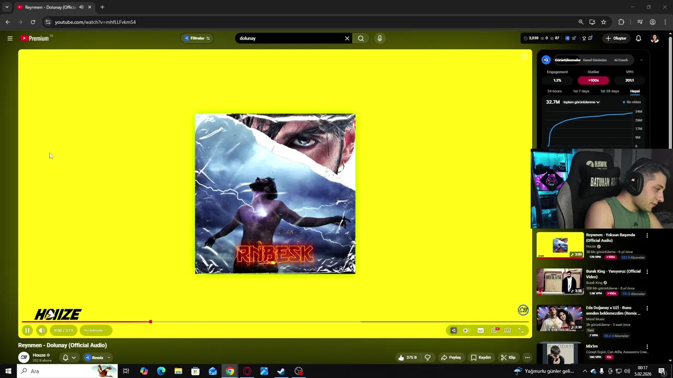
Task: Click the Kaydet save button
Action: tap(481, 358)
